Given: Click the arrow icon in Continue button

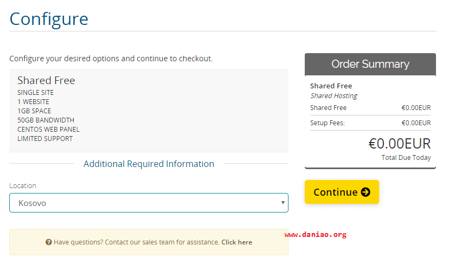Looking at the screenshot, I should pyautogui.click(x=365, y=192).
